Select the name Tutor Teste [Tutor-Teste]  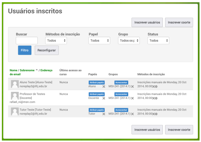click(x=35, y=110)
